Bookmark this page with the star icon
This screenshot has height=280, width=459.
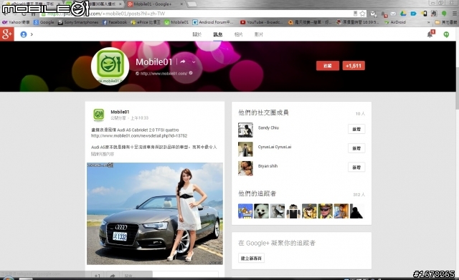(x=363, y=14)
